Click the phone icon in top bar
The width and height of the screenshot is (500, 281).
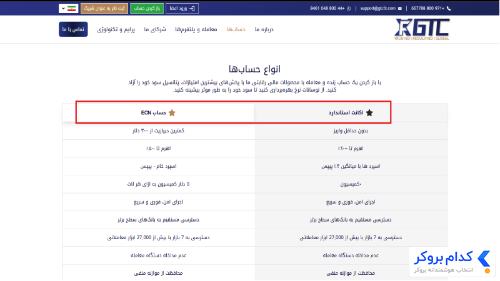[449, 8]
